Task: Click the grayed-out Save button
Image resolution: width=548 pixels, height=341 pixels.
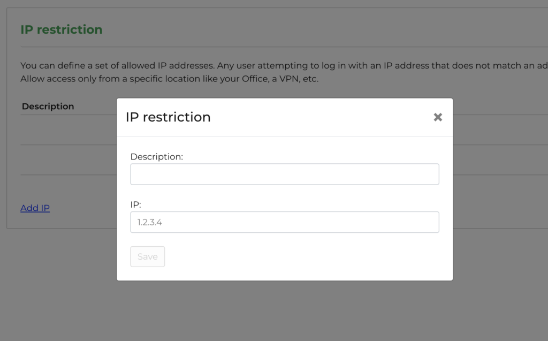Action: (147, 256)
